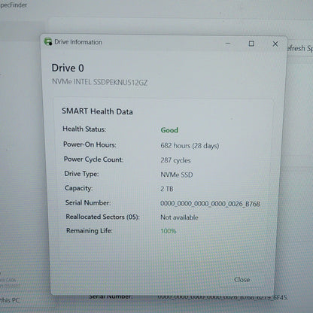The width and height of the screenshot is (313, 313).
Task: Click the Close button at dialog bottom
Action: point(242,280)
